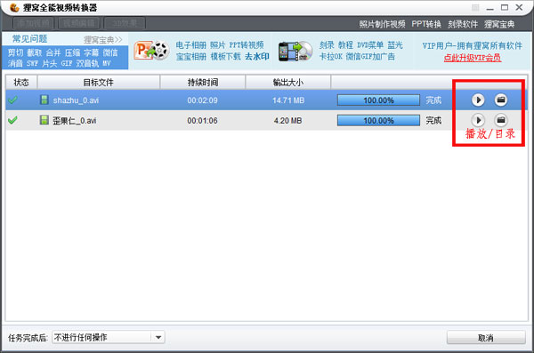Click the green checkmark of shazhu_0.avi
The height and width of the screenshot is (353, 534).
12,100
